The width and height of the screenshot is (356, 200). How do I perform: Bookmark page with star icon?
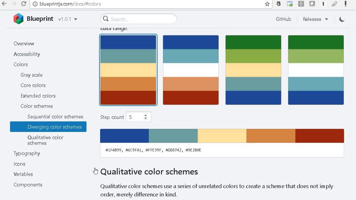pyautogui.click(x=267, y=4)
